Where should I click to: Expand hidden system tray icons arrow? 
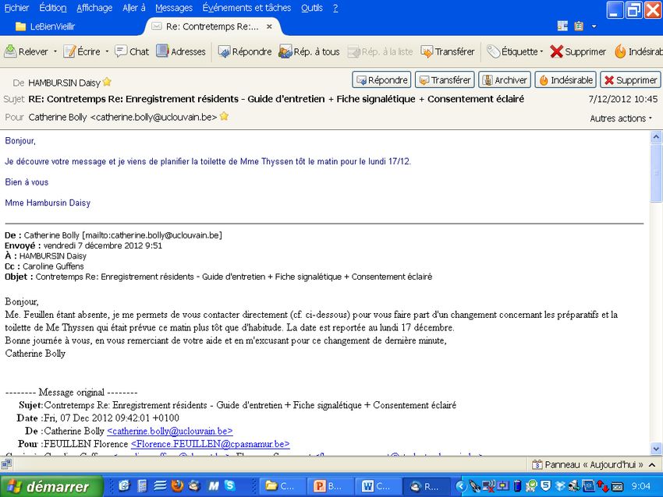pos(460,486)
